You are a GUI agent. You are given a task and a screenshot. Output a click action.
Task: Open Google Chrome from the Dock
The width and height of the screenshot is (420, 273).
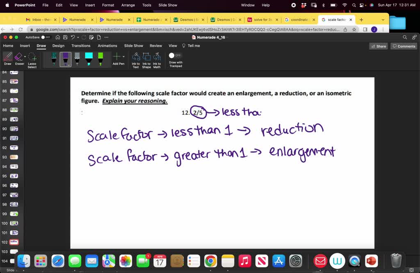point(210,261)
